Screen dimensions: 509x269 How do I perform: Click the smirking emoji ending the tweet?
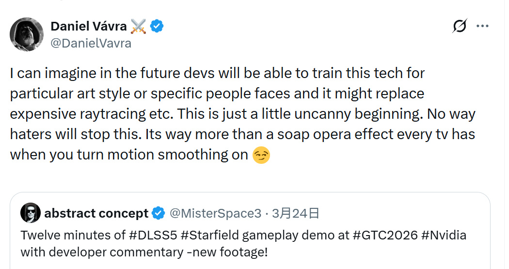262,156
